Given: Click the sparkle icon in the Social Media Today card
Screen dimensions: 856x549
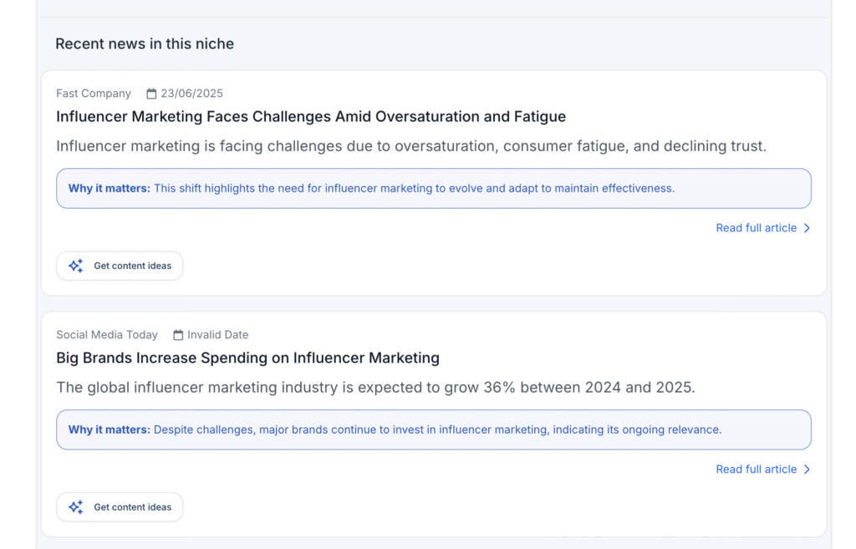Looking at the screenshot, I should click(x=76, y=507).
